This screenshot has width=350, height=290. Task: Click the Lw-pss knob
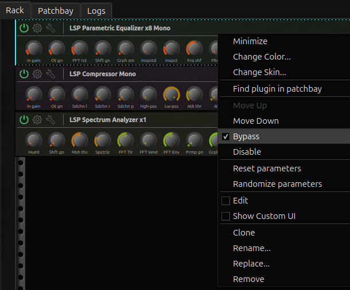172,95
